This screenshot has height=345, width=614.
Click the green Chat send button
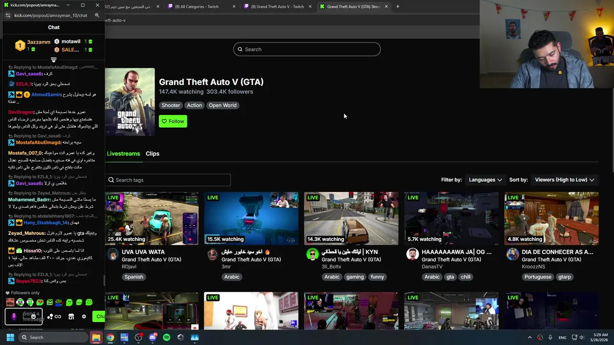[x=99, y=316]
